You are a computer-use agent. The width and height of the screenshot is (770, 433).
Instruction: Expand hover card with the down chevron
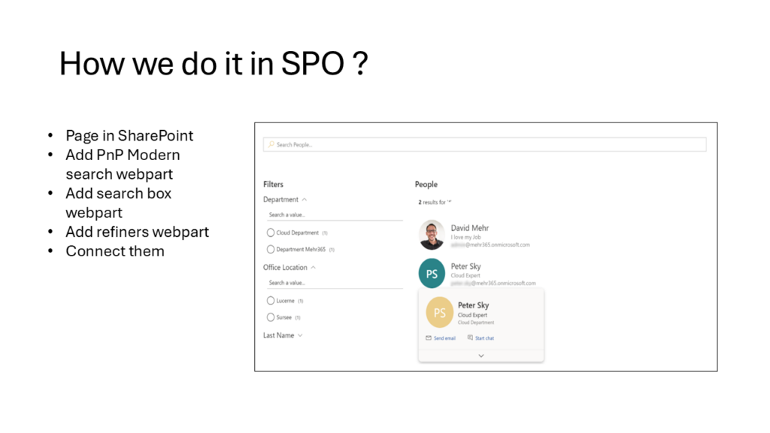[x=481, y=356]
